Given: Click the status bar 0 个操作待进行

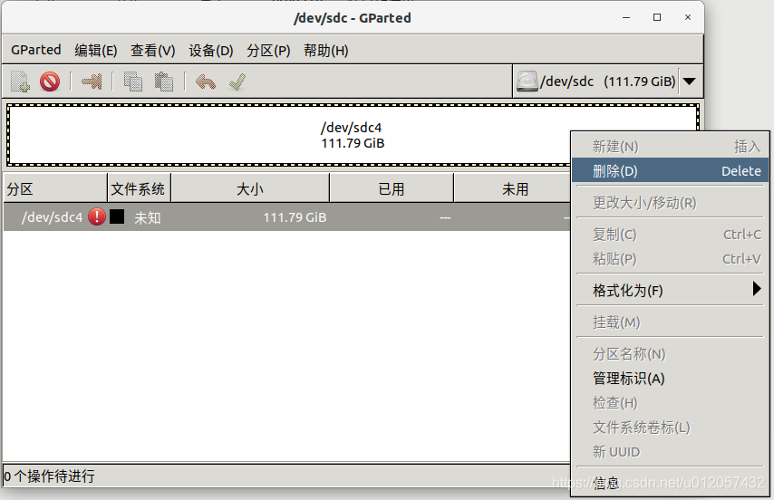Looking at the screenshot, I should point(49,476).
